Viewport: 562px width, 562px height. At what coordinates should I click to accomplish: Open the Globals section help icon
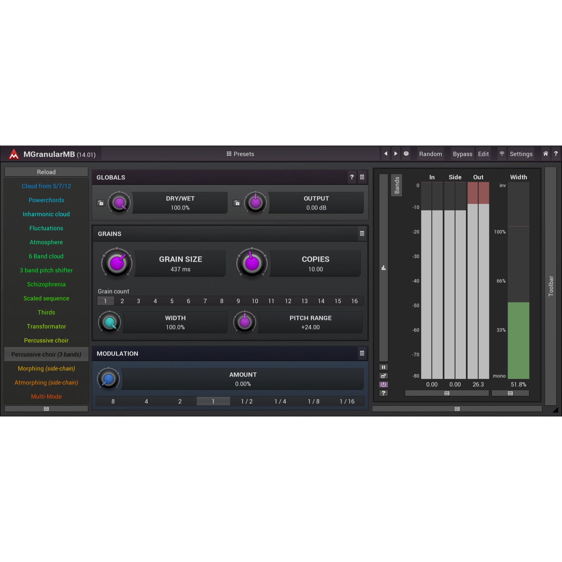point(352,177)
